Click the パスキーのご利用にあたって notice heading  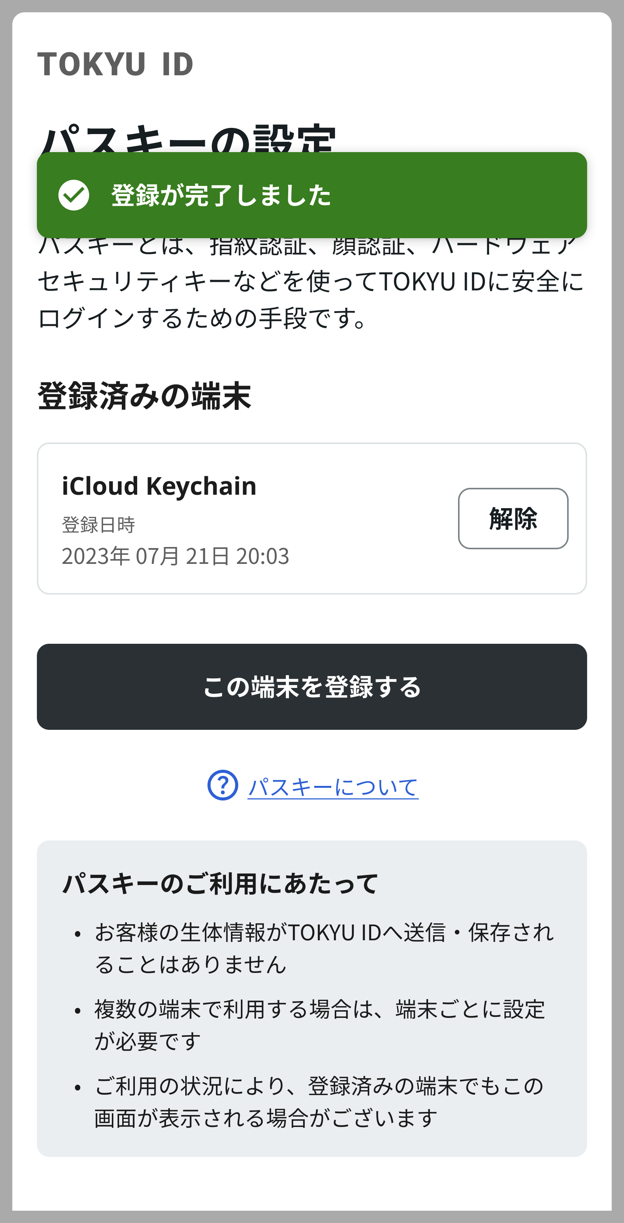click(220, 884)
